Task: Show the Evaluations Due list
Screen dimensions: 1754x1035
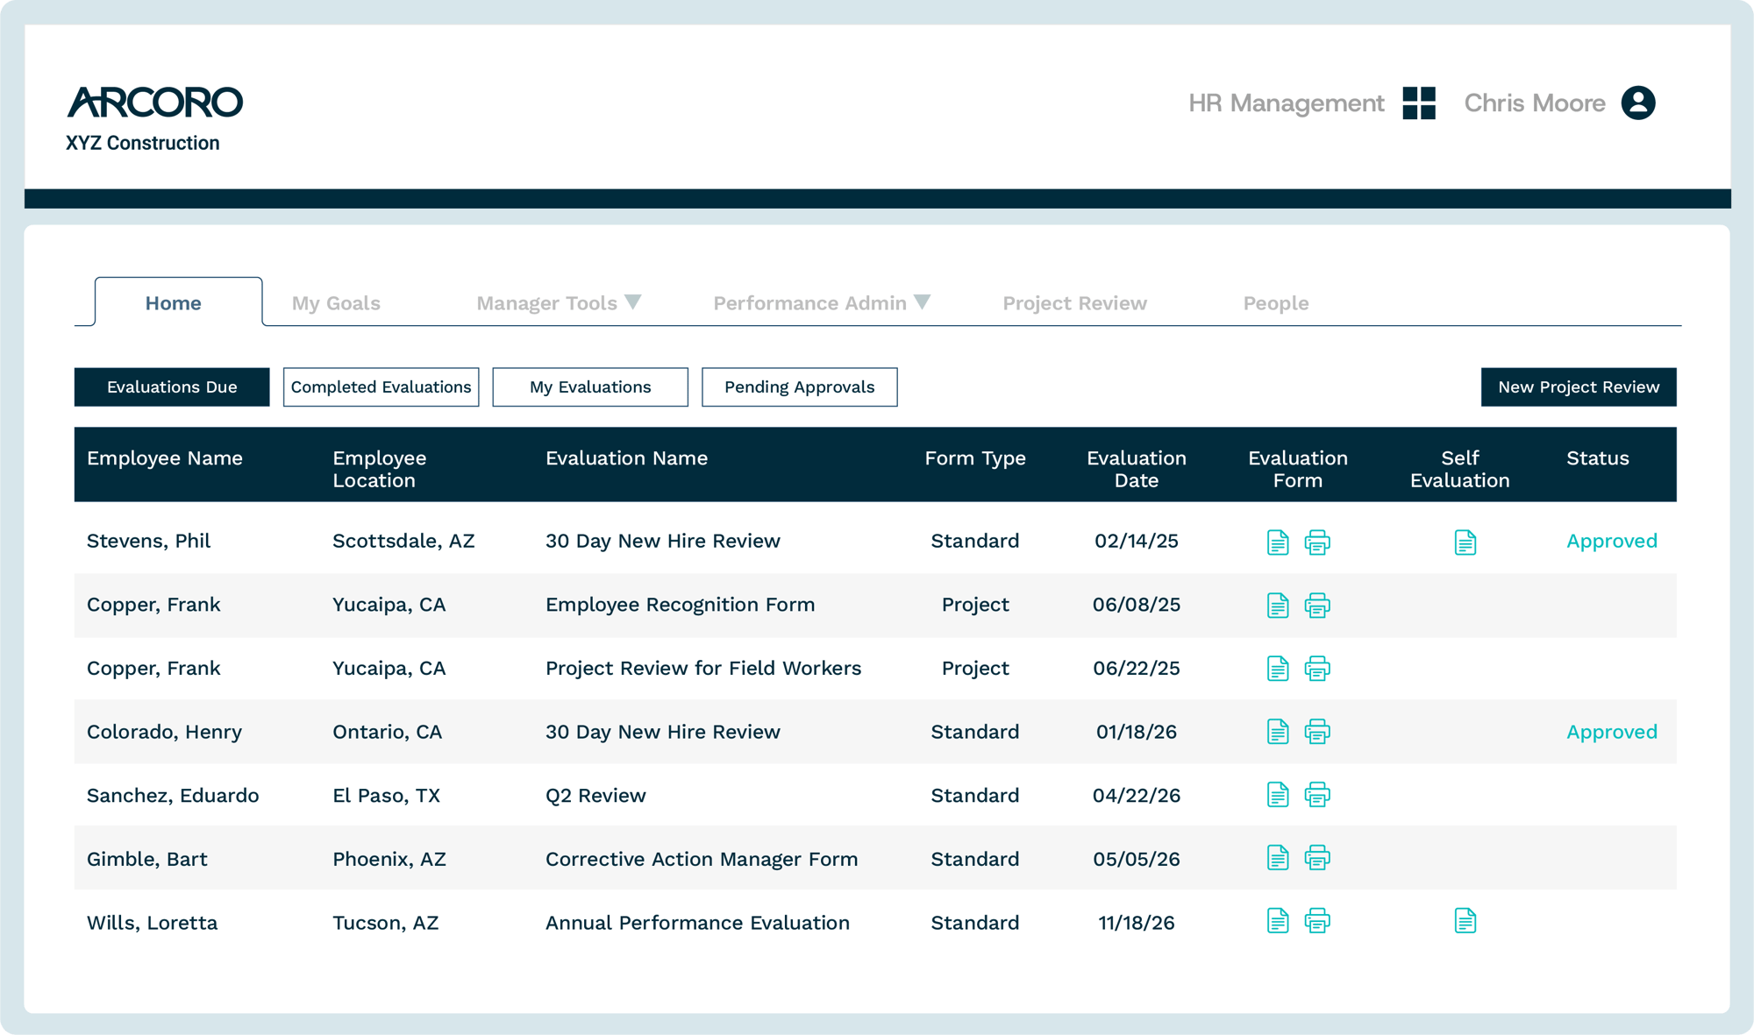Action: [x=172, y=387]
